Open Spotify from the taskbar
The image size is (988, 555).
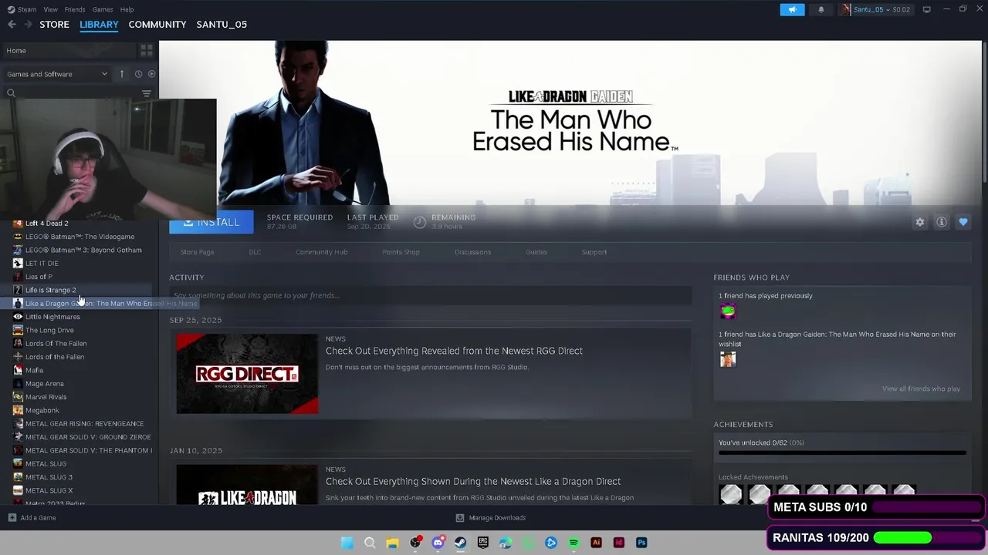point(574,543)
